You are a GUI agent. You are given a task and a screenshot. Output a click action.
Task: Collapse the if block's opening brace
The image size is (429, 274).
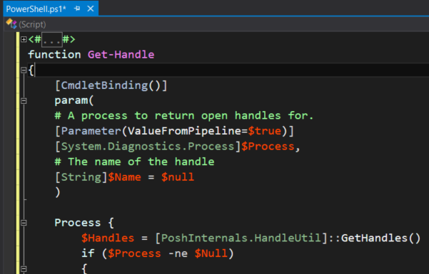pyautogui.click(x=24, y=269)
